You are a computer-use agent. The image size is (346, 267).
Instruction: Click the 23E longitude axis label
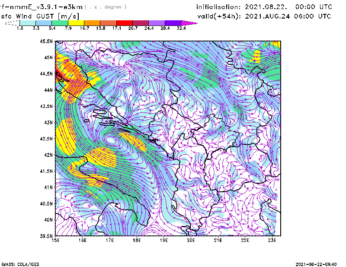(x=272, y=241)
